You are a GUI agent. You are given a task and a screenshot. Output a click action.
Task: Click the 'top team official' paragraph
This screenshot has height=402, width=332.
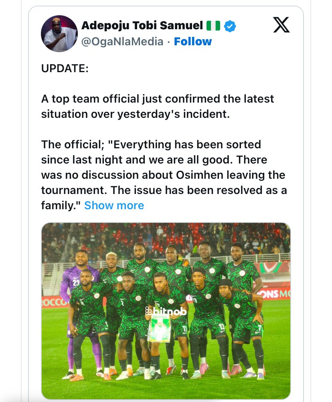tap(157, 106)
